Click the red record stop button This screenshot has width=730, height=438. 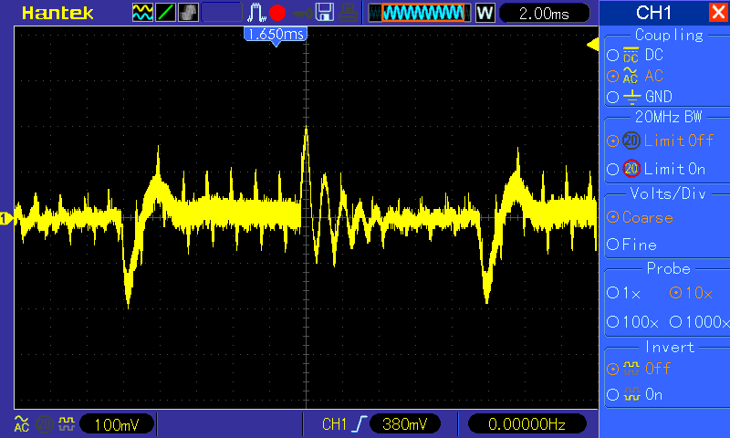pos(277,13)
